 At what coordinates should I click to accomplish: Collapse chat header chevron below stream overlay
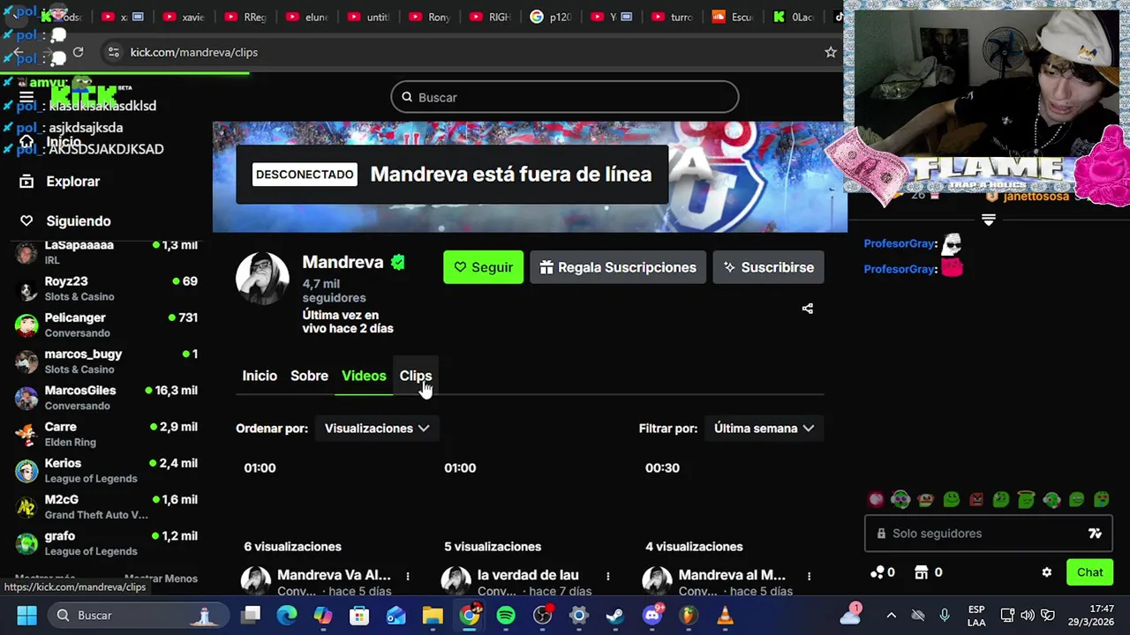pos(988,220)
